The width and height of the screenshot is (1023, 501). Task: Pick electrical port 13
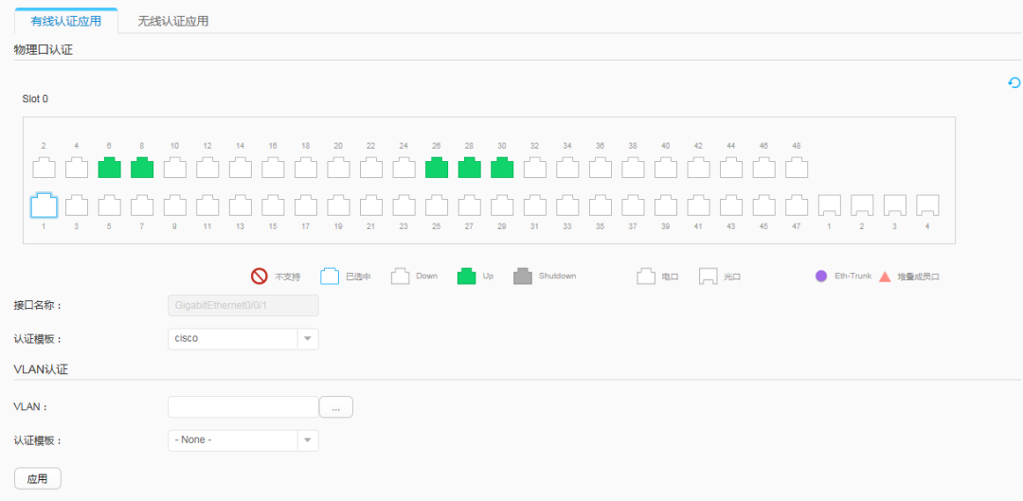241,206
